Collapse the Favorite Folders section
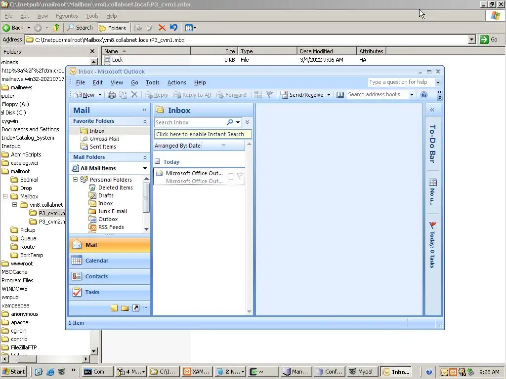The image size is (506, 379). pos(145,121)
